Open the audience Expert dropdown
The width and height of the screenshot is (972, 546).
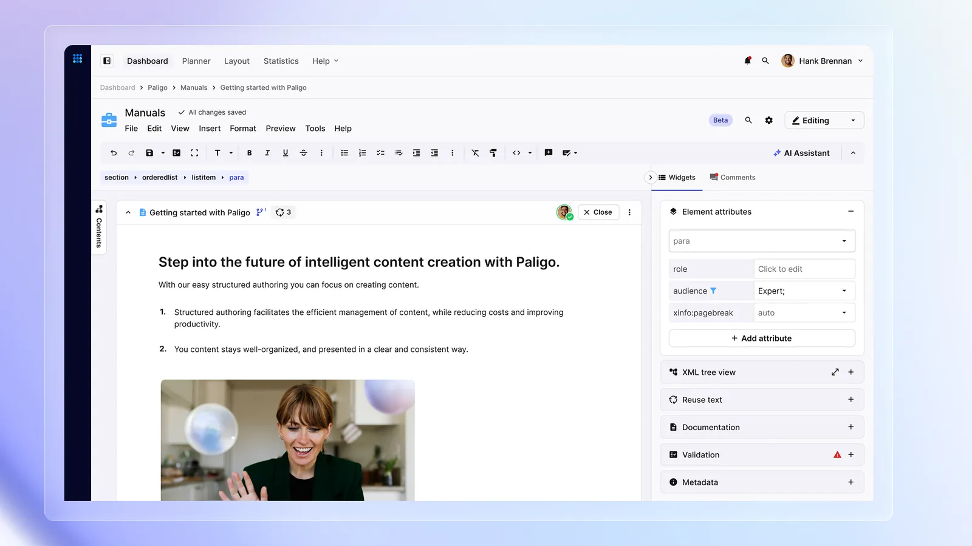[x=804, y=291]
